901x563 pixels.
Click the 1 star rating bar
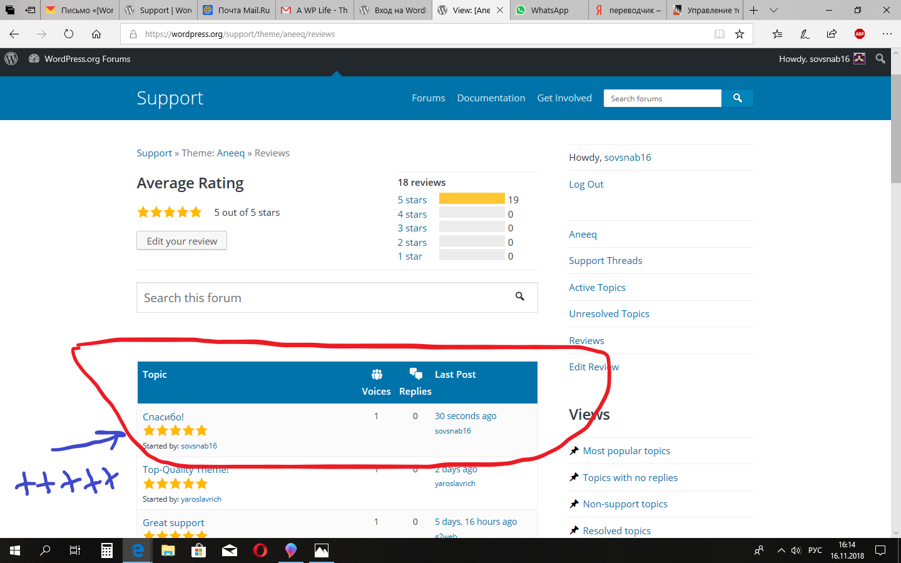point(472,255)
